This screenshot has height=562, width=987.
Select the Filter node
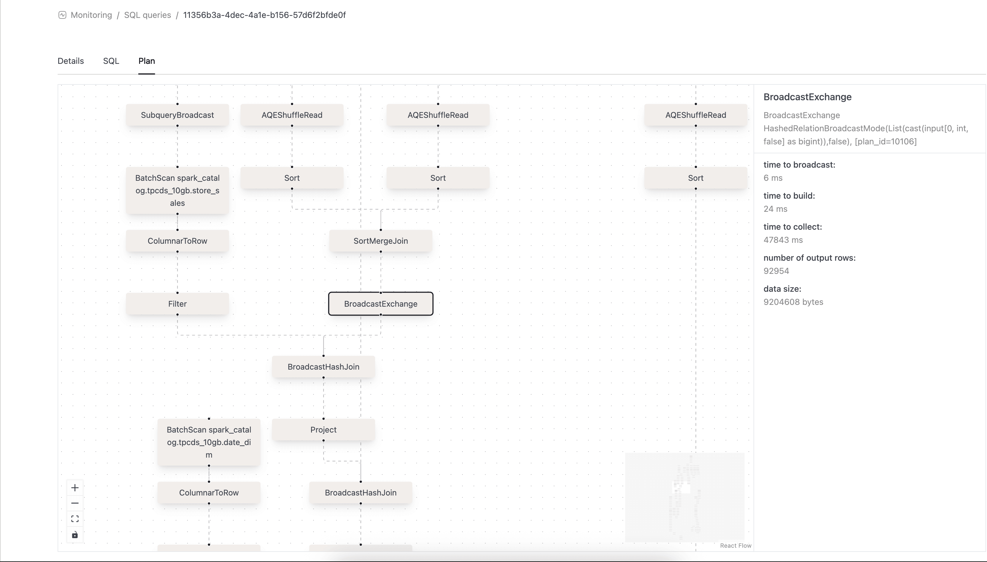[x=177, y=304]
